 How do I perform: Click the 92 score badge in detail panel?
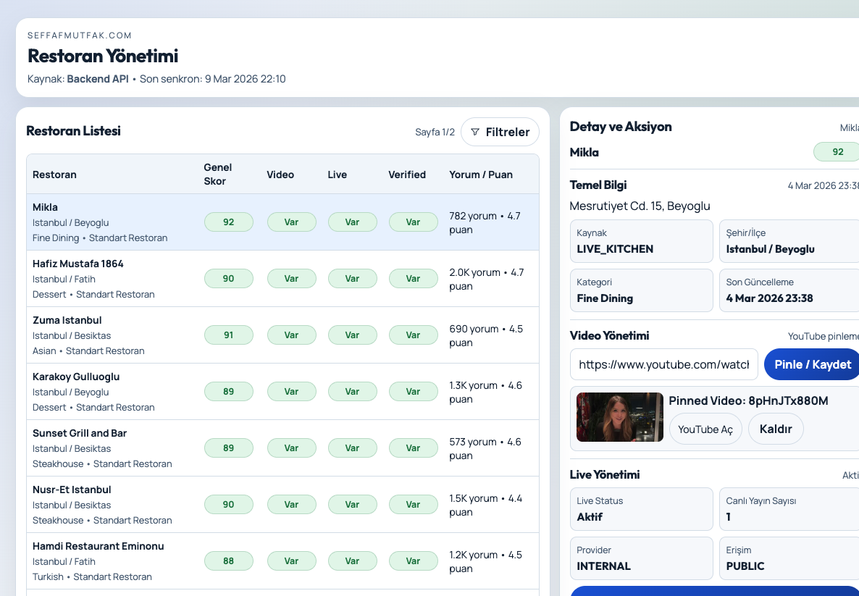[837, 152]
